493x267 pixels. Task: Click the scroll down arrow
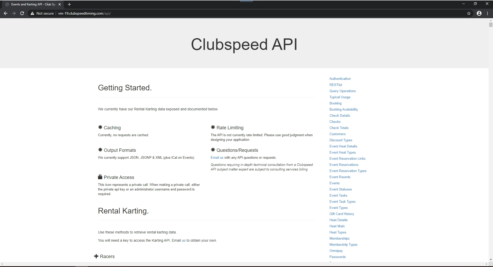[491, 260]
